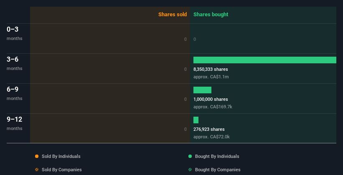Click the shares sold zero in 3–6 months row
This screenshot has height=175, width=343.
pyautogui.click(x=185, y=70)
